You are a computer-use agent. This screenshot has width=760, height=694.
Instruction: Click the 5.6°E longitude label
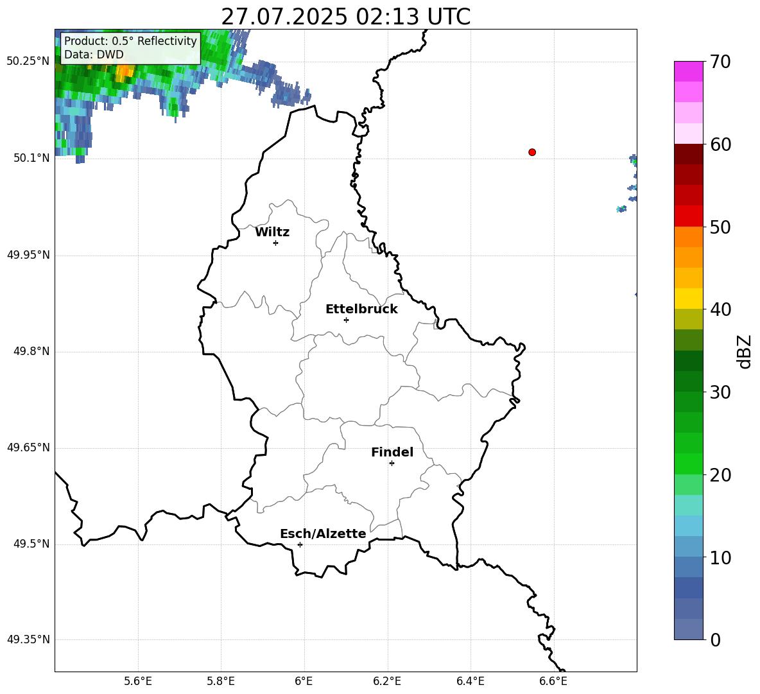(x=138, y=681)
